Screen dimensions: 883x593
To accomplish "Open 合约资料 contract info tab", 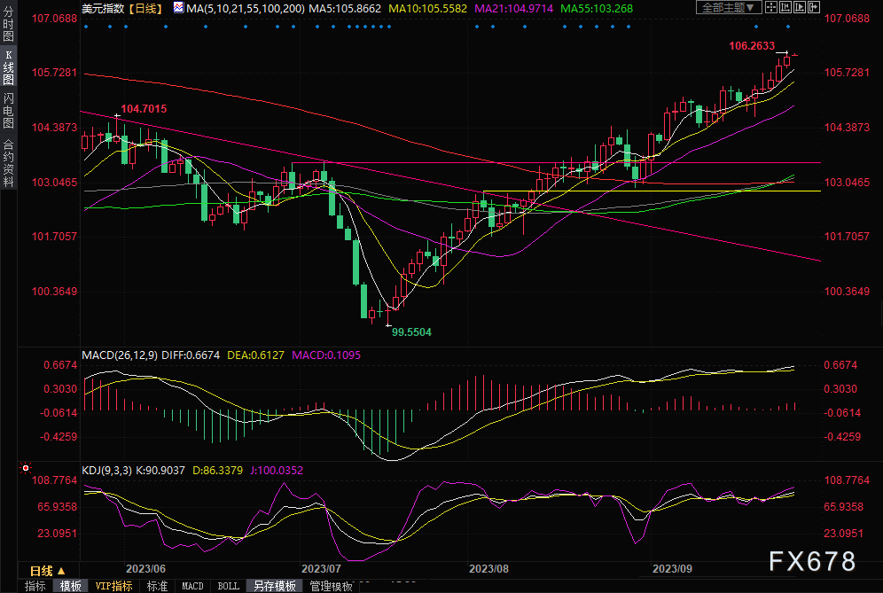I will point(8,162).
